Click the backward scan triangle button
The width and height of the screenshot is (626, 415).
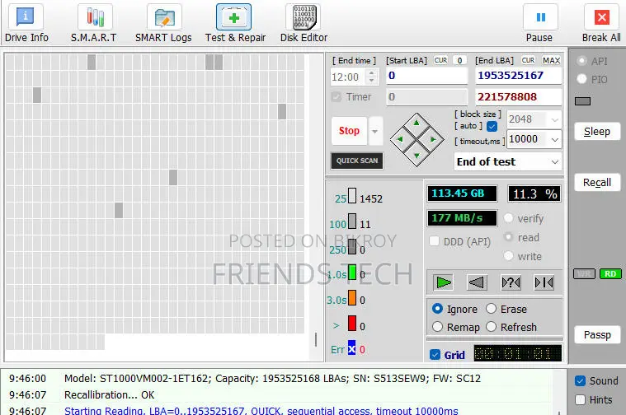(477, 282)
